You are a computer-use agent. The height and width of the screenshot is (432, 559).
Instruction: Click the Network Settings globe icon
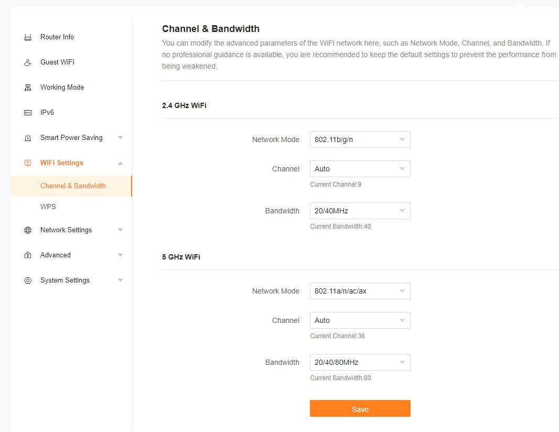(28, 230)
